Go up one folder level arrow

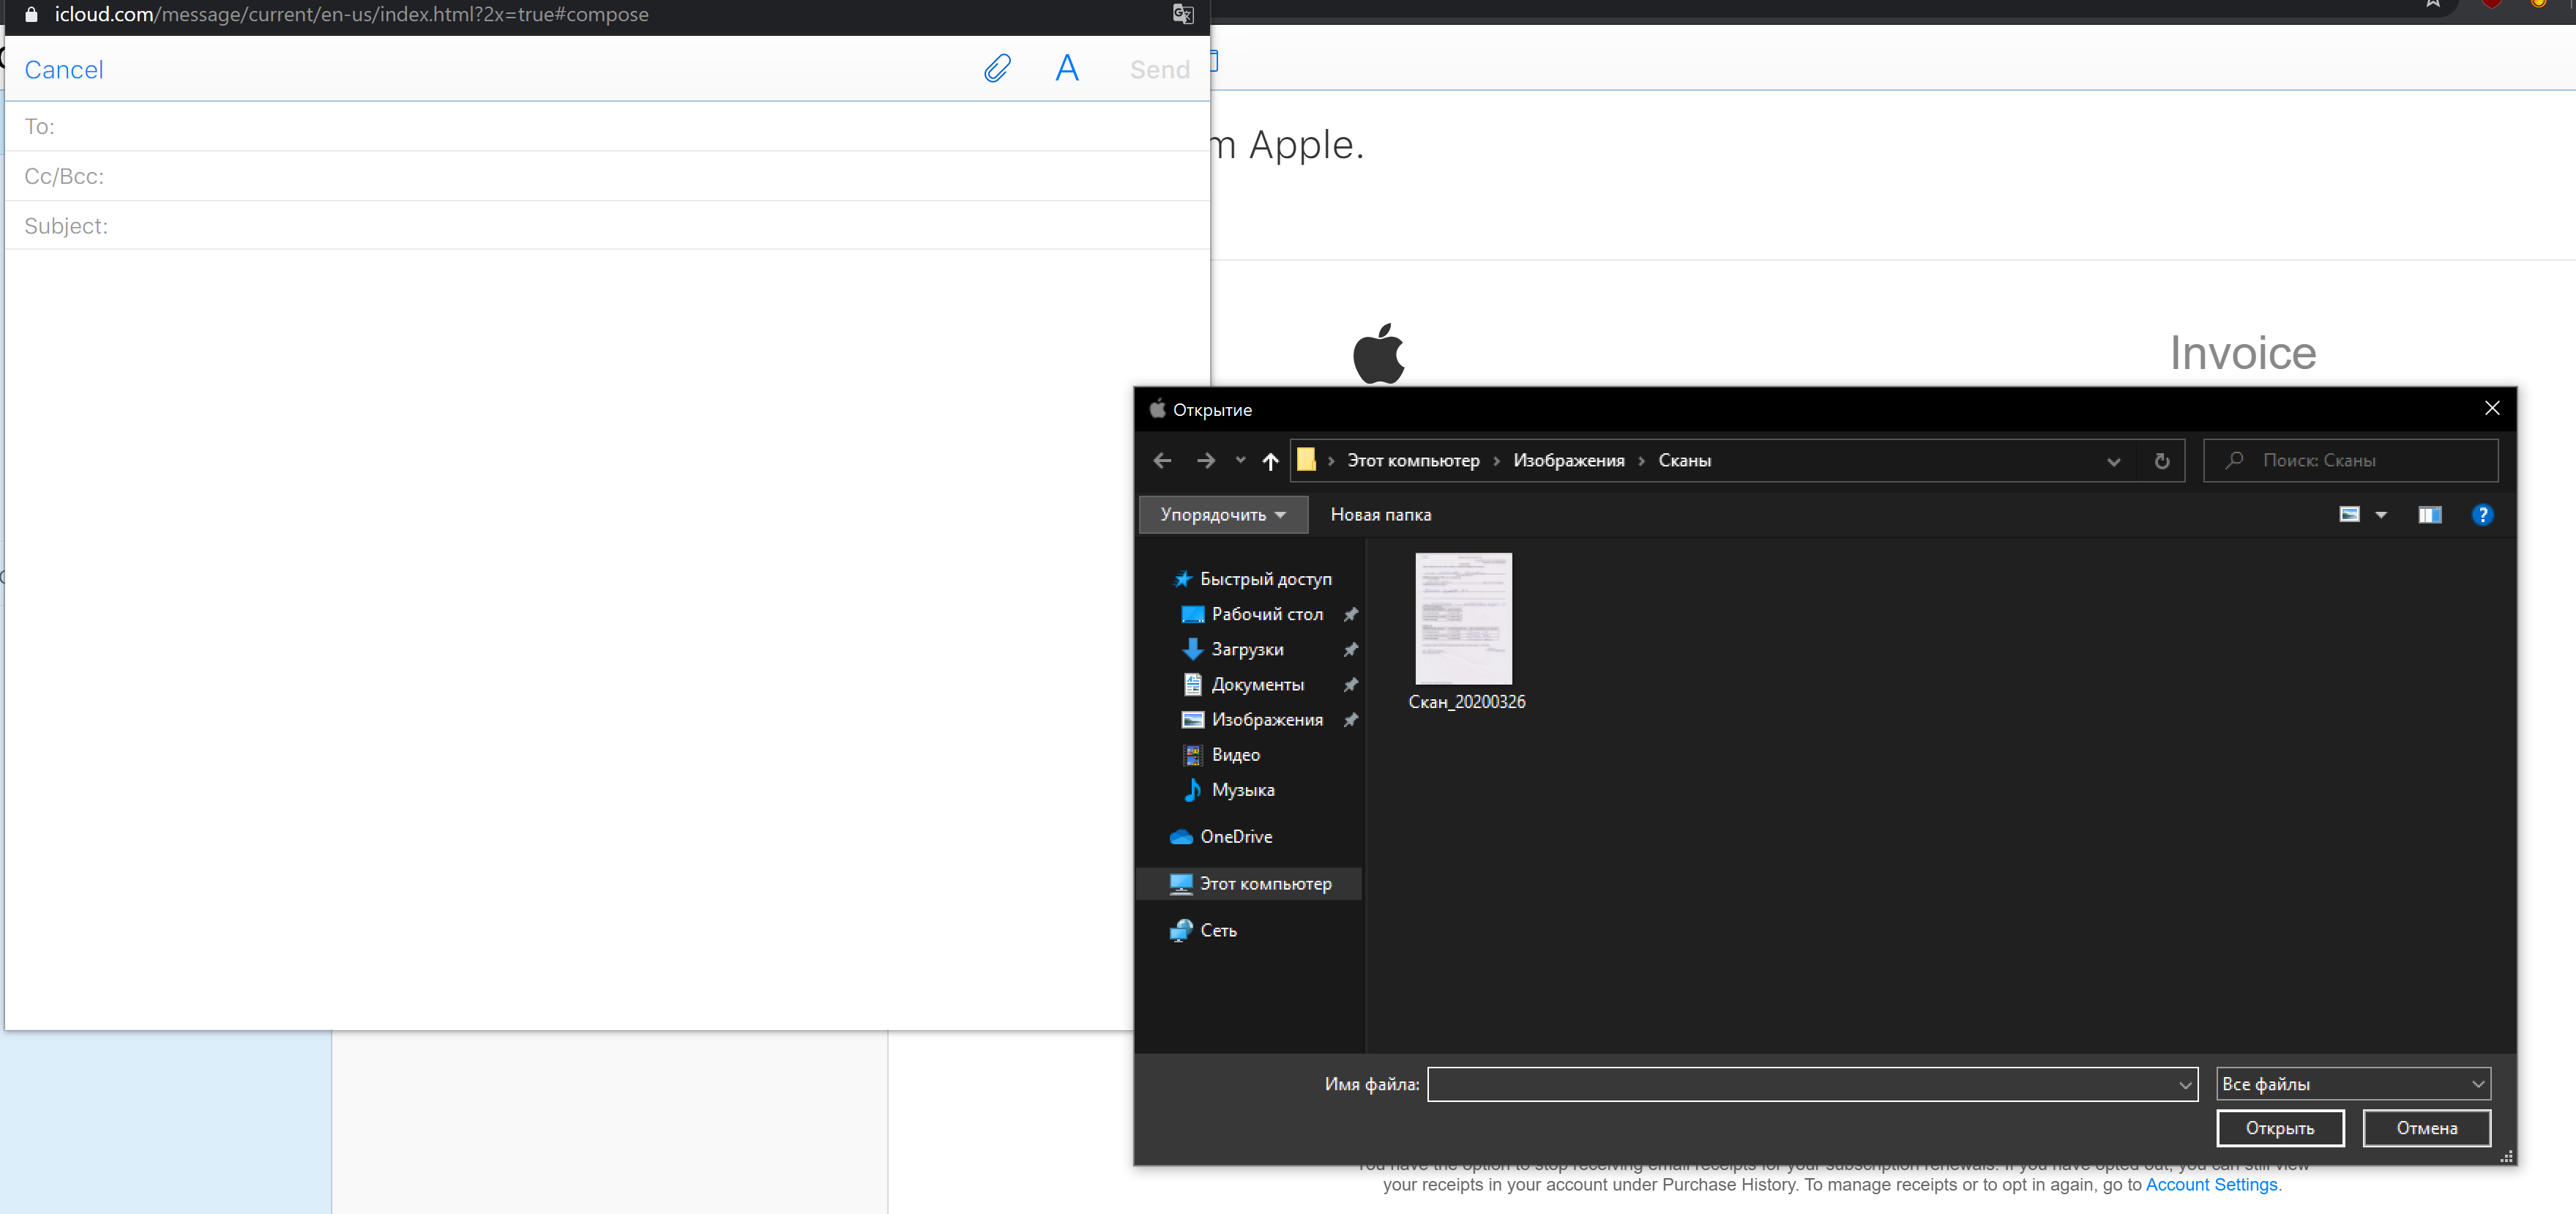1270,461
